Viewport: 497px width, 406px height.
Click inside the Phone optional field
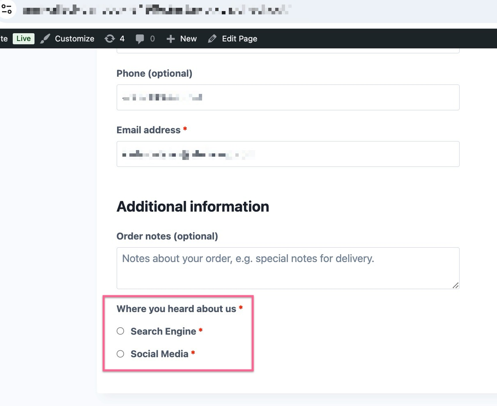(288, 97)
